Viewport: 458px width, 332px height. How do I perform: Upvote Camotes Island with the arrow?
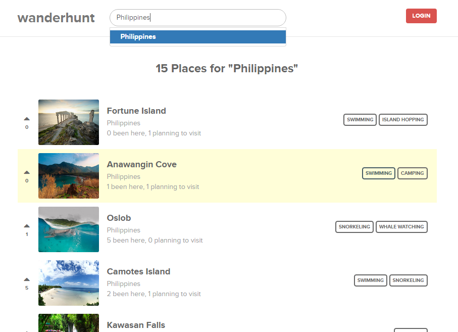pyautogui.click(x=27, y=279)
